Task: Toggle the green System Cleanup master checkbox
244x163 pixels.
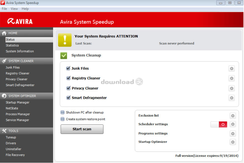Action: 64,55
